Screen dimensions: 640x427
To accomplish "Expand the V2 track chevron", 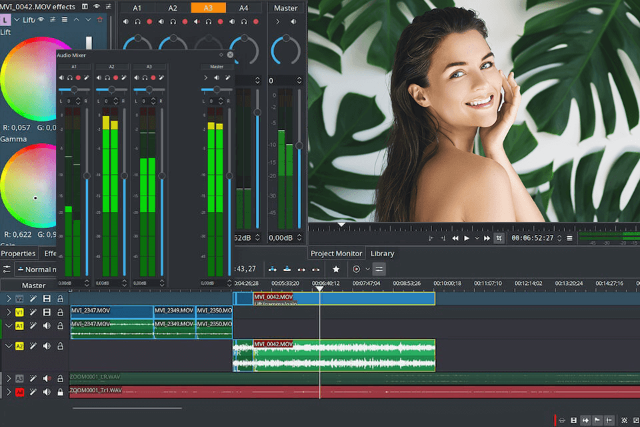I will pos(9,299).
